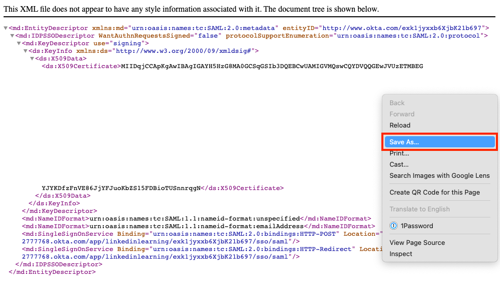Click the certificate text starting MIIDqjCCApKgAwIBAgIGAYH5

pyautogui.click(x=272, y=67)
